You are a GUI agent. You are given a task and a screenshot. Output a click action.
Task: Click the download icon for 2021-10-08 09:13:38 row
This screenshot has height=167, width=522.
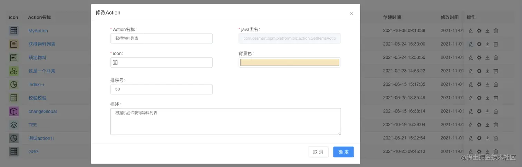point(487,31)
